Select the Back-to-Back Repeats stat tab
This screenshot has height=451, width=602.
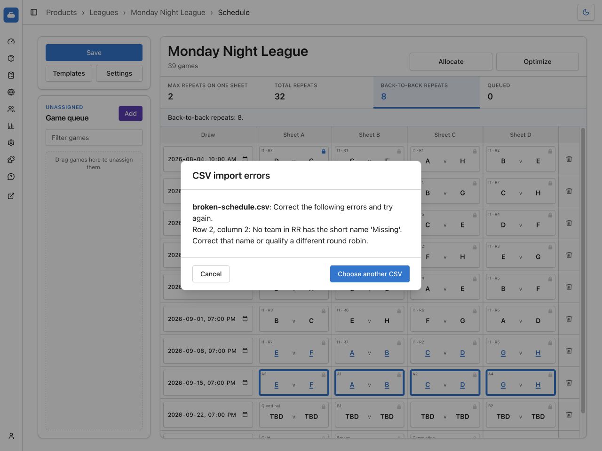pyautogui.click(x=427, y=93)
